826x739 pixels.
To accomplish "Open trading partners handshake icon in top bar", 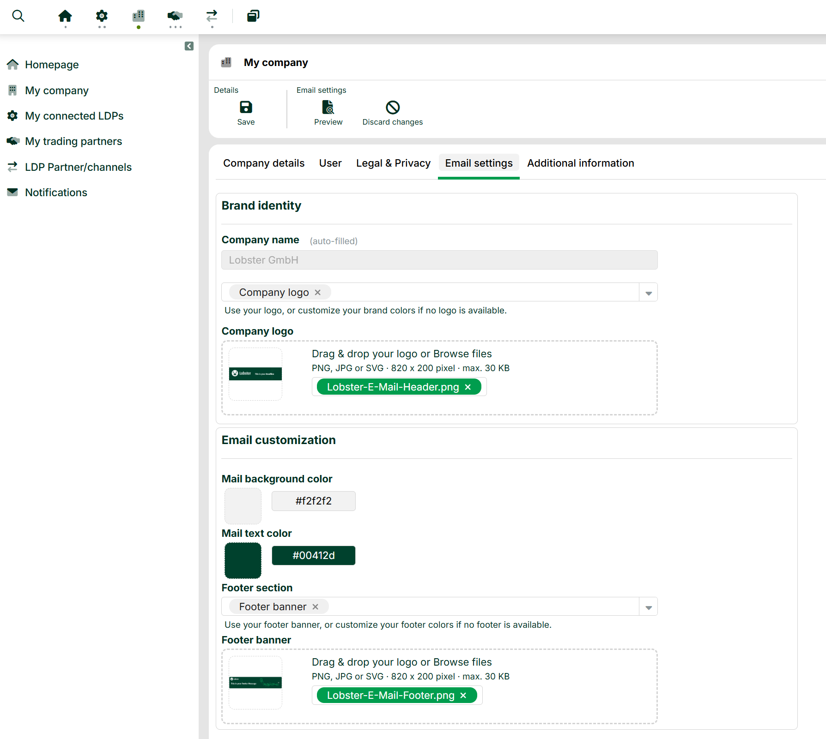I will coord(175,16).
